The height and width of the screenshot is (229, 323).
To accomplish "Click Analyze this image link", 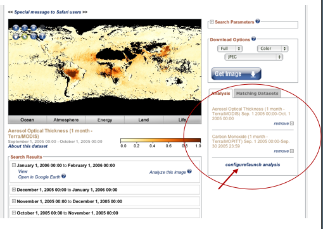I will 168,172.
